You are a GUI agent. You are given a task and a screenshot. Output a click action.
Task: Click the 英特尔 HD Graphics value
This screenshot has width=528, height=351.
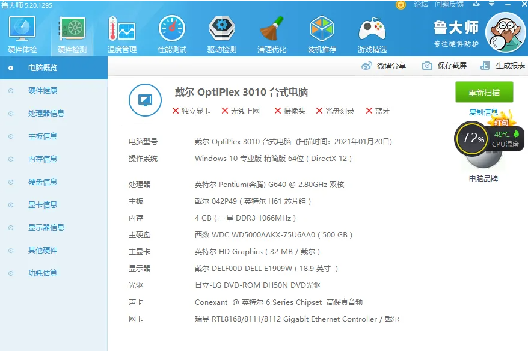(257, 252)
